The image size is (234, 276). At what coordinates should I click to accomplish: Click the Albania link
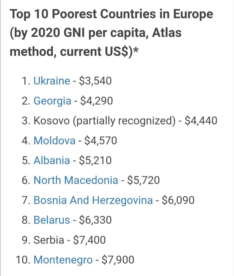(x=52, y=161)
